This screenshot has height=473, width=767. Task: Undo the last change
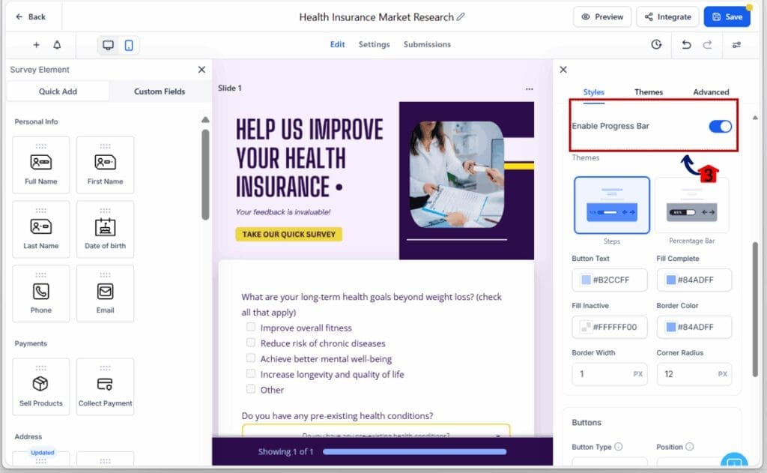[686, 44]
